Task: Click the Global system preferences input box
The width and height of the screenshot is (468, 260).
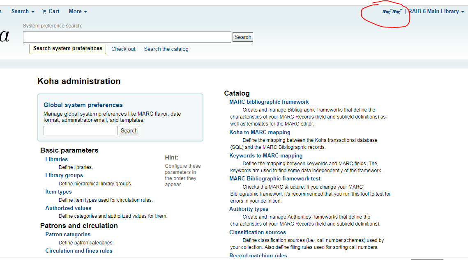Action: pyautogui.click(x=81, y=131)
